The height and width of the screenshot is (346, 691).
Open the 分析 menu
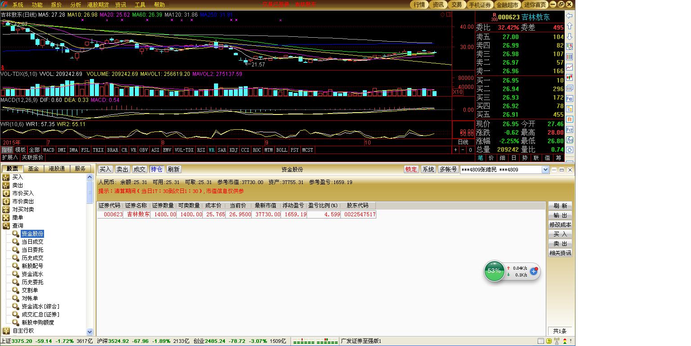pos(76,4)
